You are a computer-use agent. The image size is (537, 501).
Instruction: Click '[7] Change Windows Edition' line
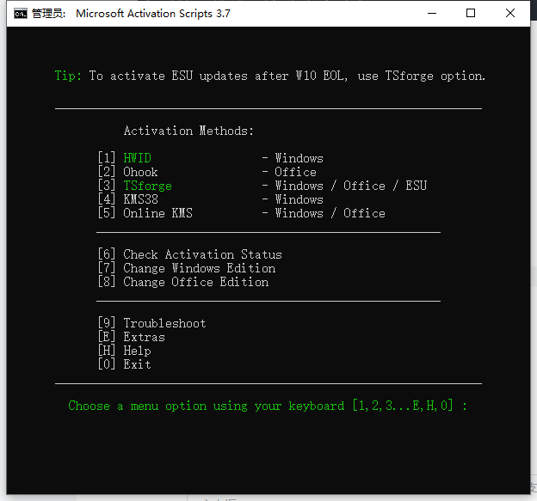coord(187,268)
